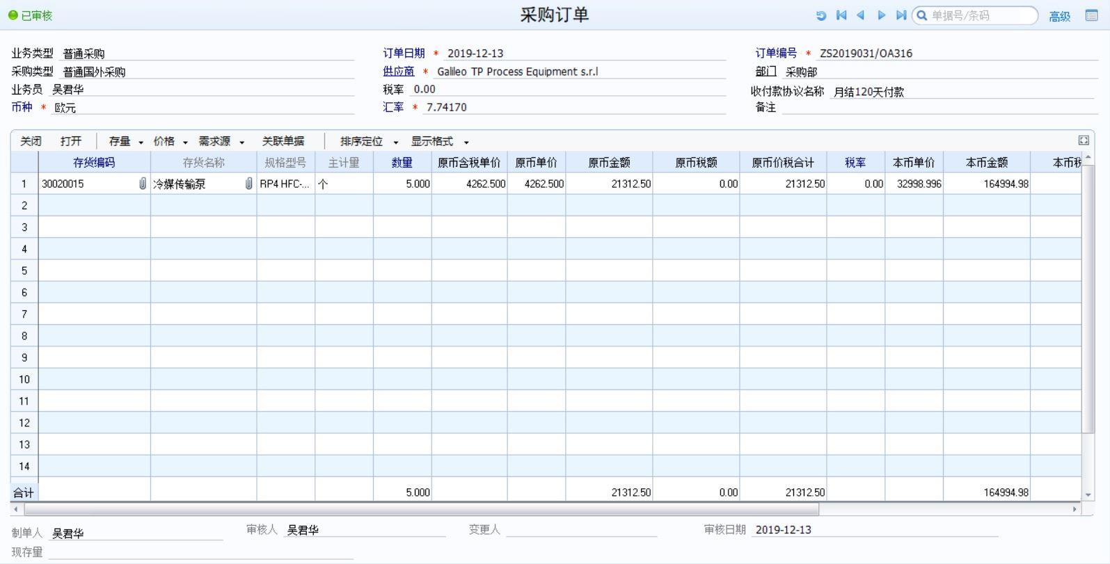This screenshot has width=1110, height=564.
Task: Select row number 7 header
Action: [24, 314]
